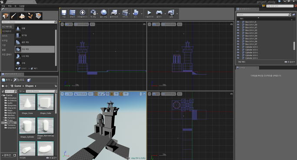
Task: Switch to the All Classes category tab
Action: [x=7, y=54]
